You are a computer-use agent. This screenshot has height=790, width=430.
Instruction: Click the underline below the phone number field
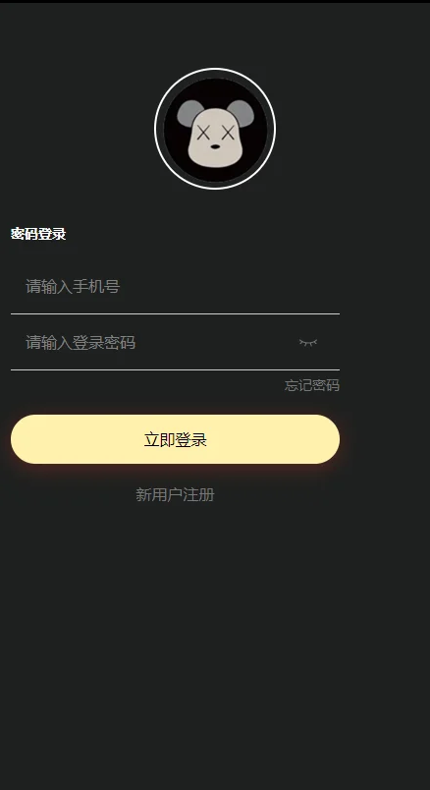pyautogui.click(x=175, y=313)
